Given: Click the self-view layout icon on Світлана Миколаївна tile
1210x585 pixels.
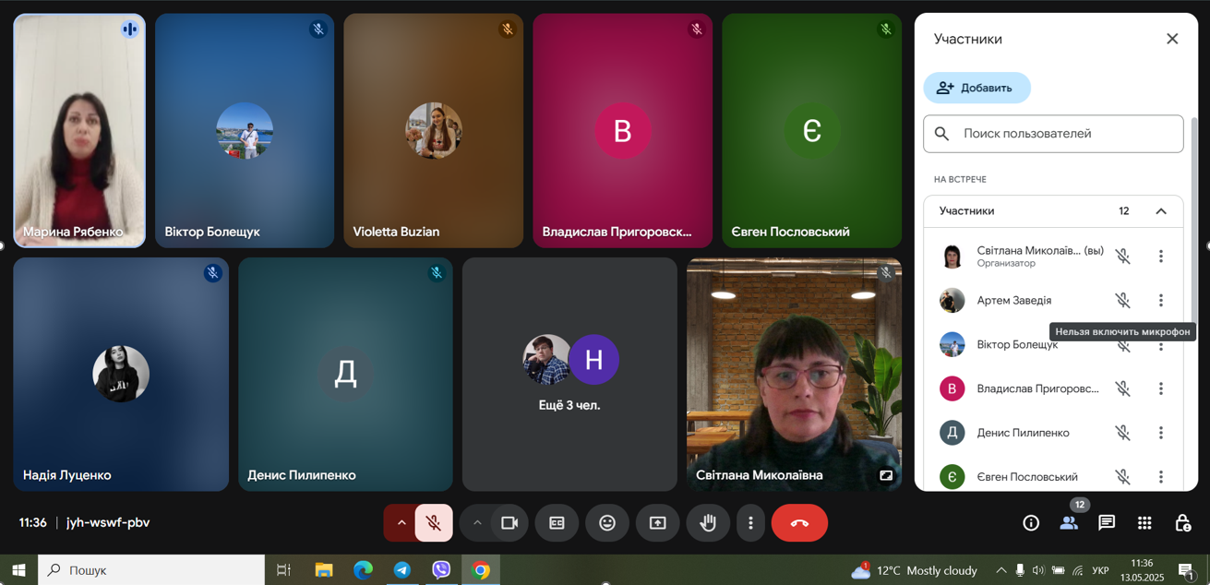Looking at the screenshot, I should 886,475.
